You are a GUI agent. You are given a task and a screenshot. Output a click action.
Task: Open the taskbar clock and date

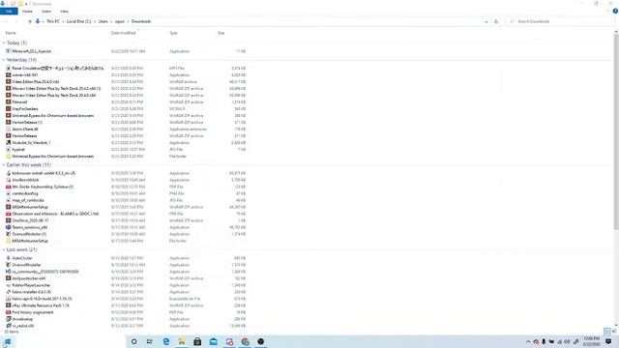coord(591,341)
